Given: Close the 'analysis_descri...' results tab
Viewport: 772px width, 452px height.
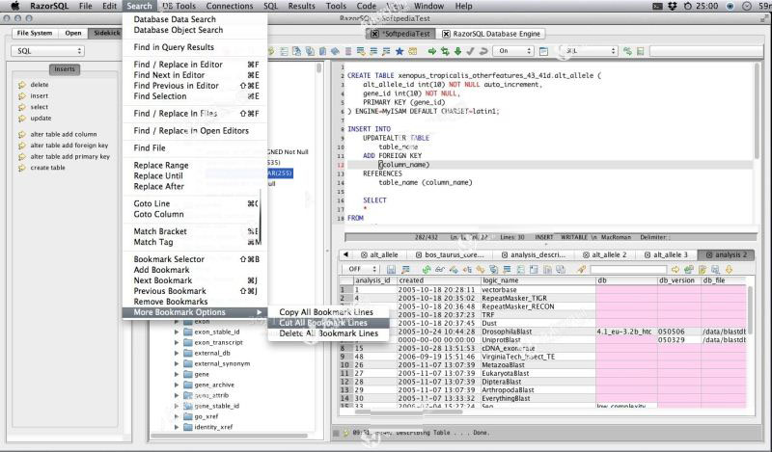Looking at the screenshot, I should pyautogui.click(x=505, y=254).
